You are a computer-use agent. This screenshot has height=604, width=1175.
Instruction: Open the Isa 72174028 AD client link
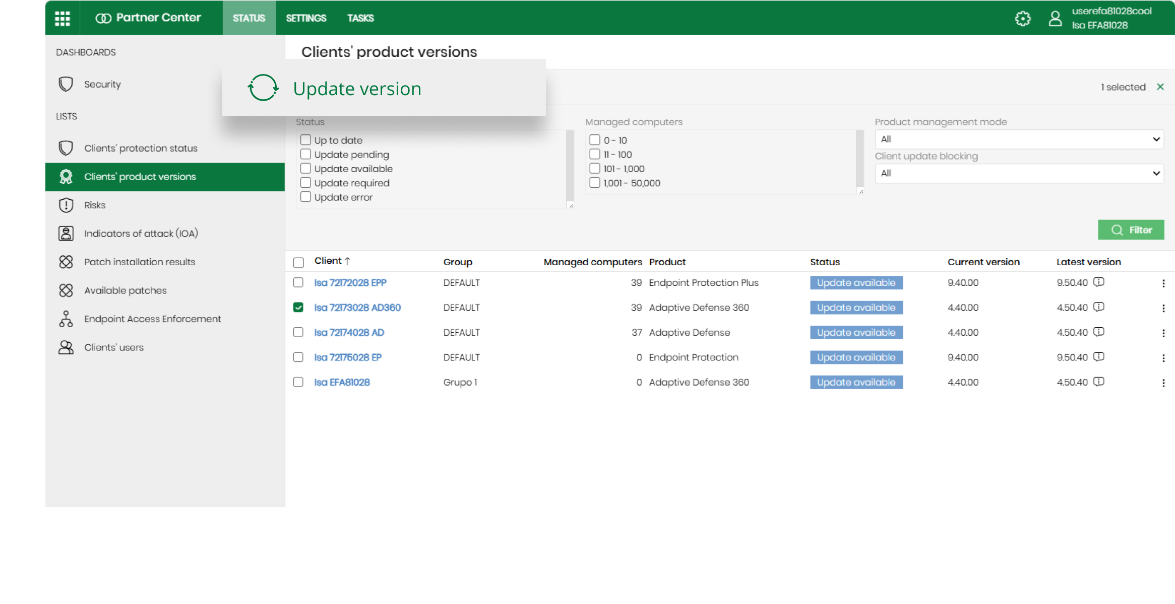pyautogui.click(x=349, y=333)
